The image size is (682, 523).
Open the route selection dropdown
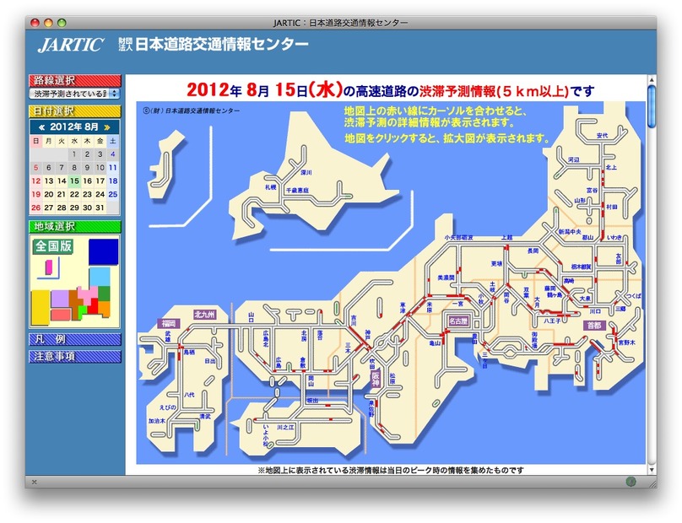coord(75,94)
